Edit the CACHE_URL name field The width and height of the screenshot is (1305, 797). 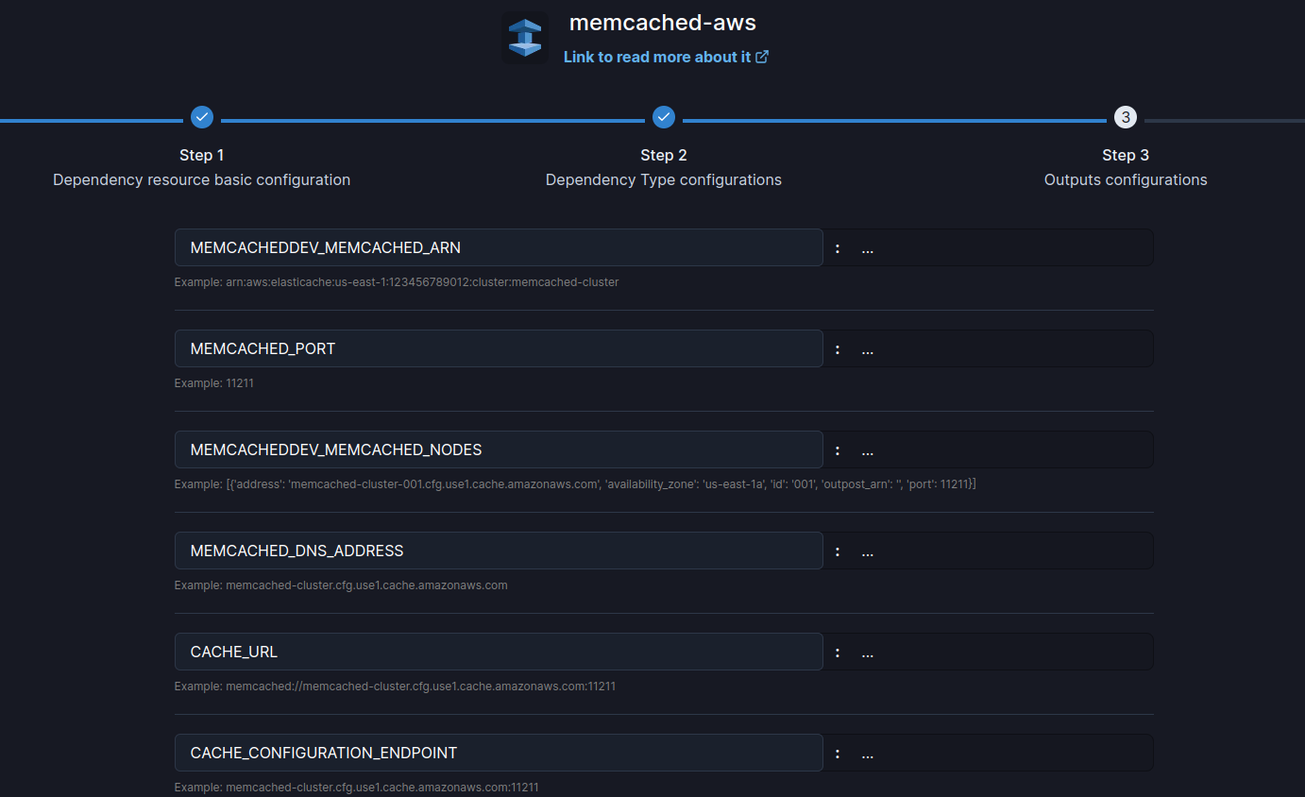pos(499,652)
